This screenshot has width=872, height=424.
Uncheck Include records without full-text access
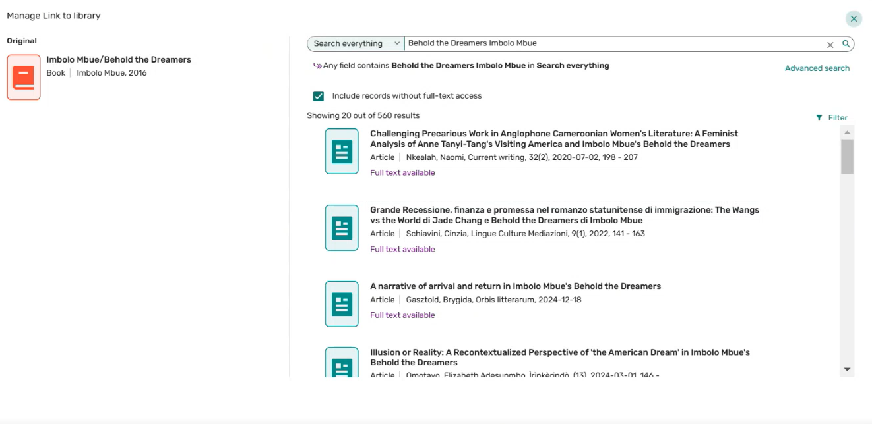tap(319, 96)
